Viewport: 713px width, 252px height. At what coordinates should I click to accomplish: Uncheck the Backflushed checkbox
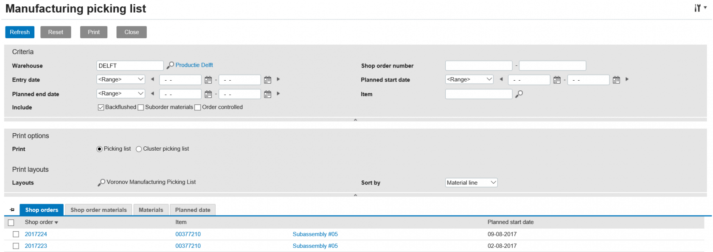pos(101,107)
